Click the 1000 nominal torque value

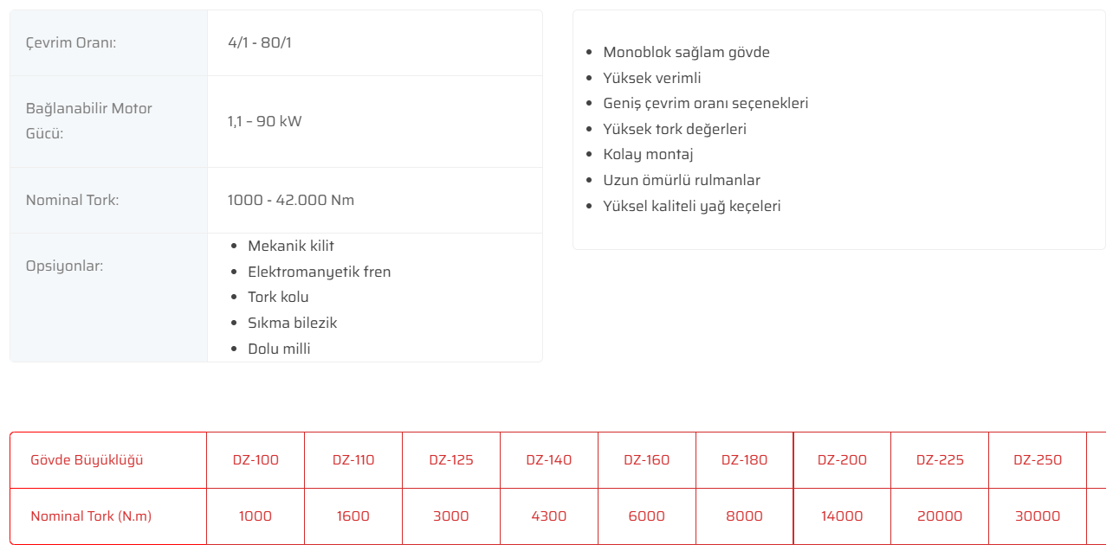[256, 516]
